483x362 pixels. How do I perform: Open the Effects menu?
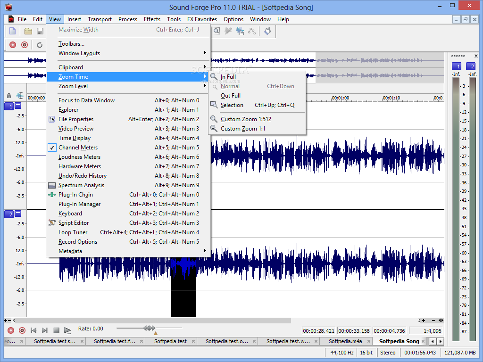[x=152, y=19]
